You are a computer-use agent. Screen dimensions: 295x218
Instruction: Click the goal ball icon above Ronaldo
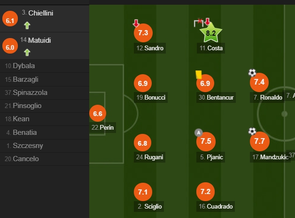click(252, 73)
